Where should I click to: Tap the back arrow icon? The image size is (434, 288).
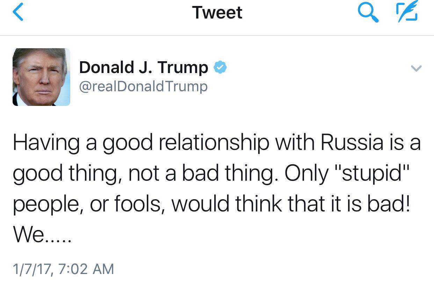pyautogui.click(x=17, y=13)
